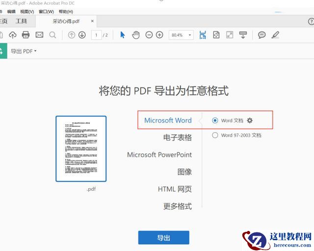Open the search magnifier icon
314x251 pixels.
coord(52,35)
